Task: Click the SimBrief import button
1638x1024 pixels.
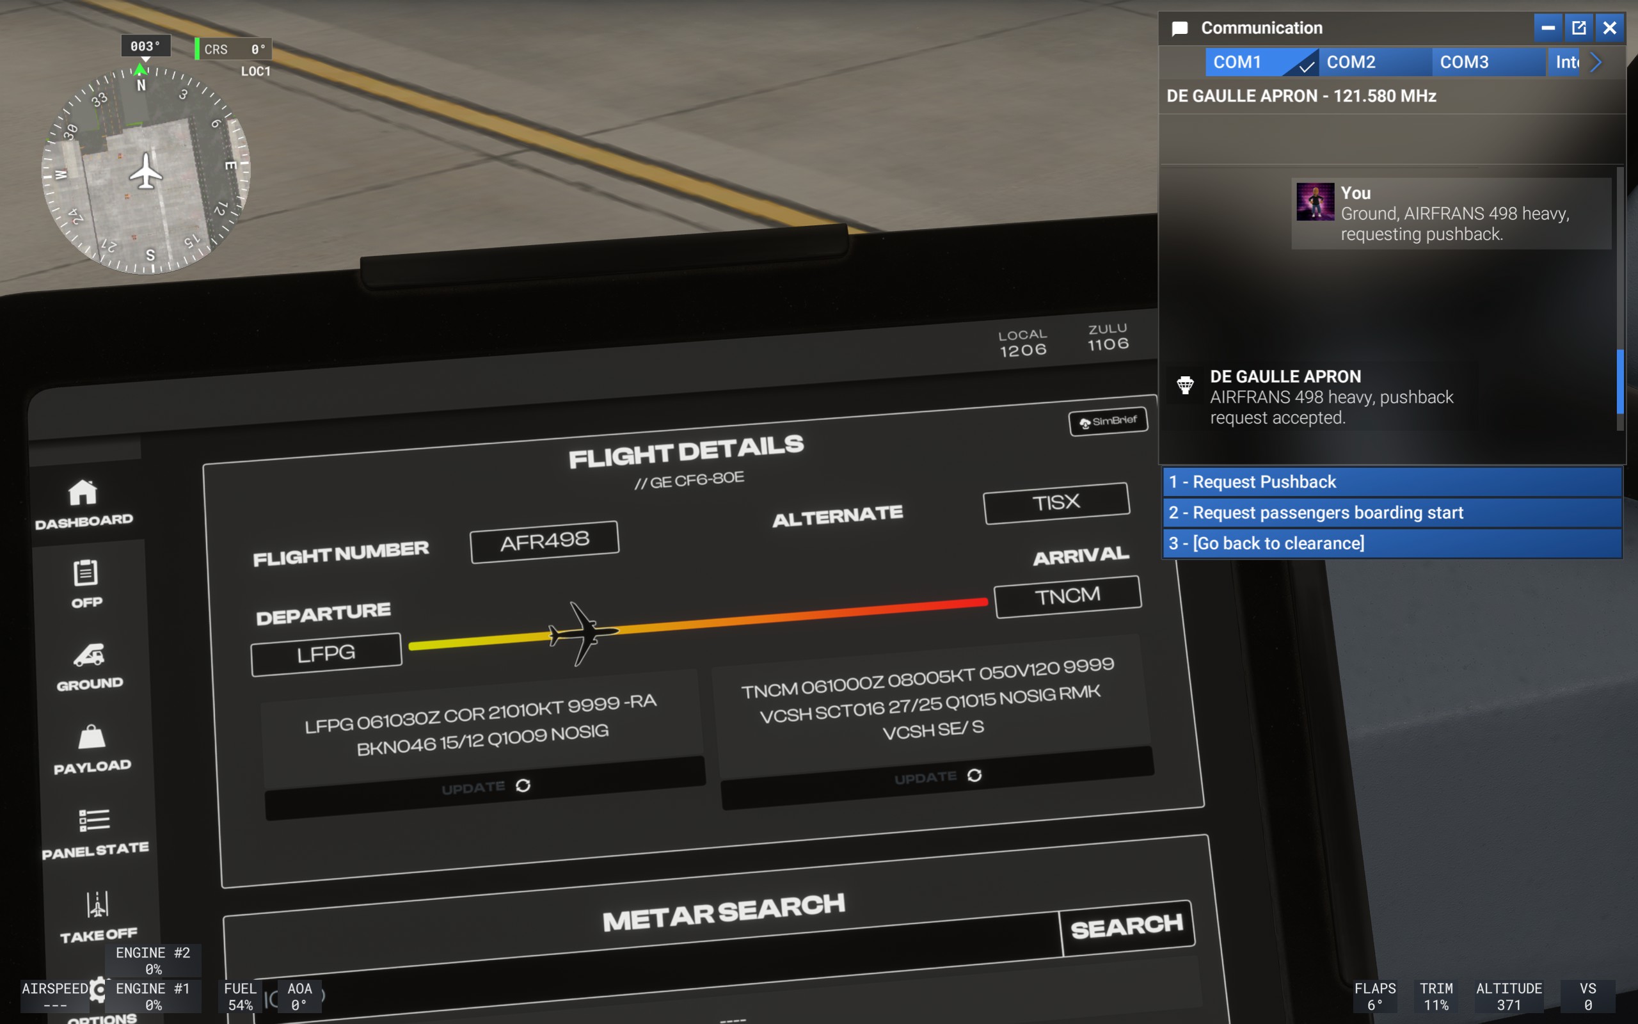Action: [x=1108, y=421]
